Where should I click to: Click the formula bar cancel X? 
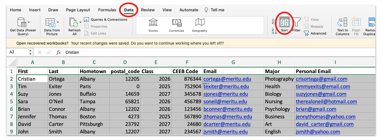point(39,52)
